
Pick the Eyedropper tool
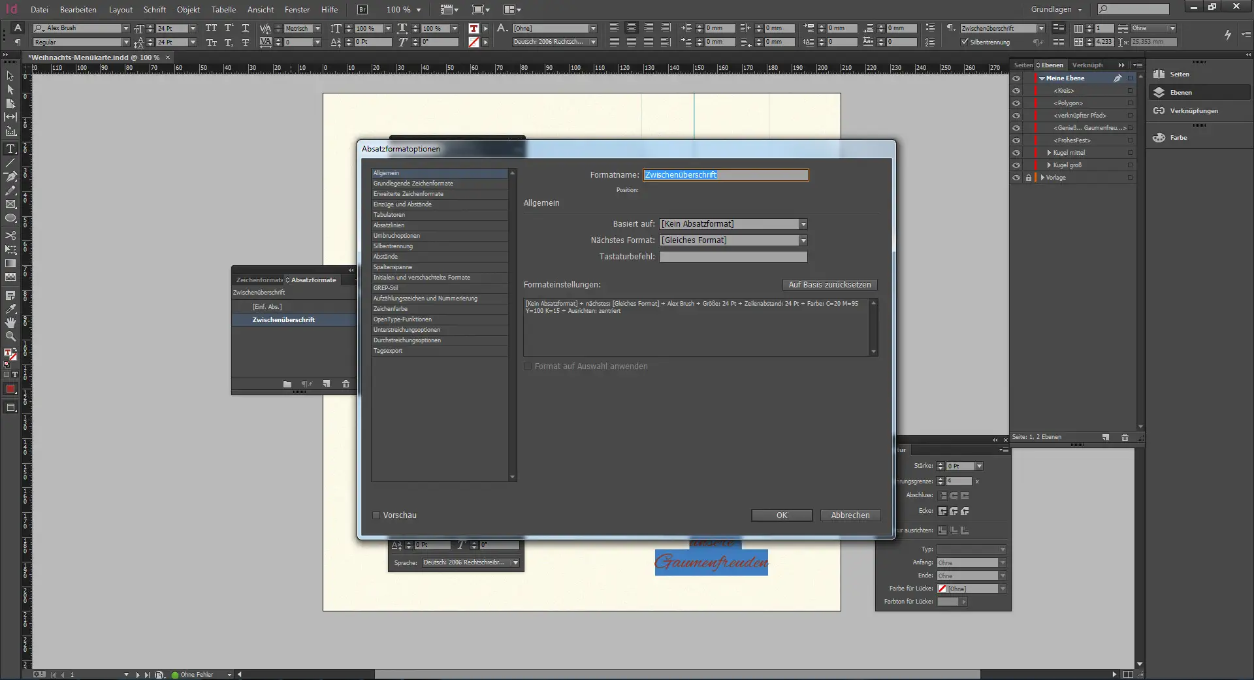[x=10, y=309]
